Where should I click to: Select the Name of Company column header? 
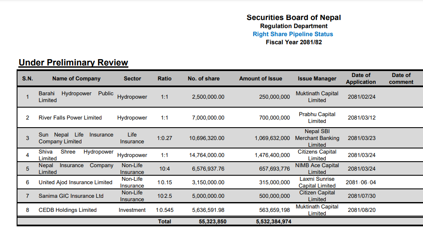[x=76, y=79]
